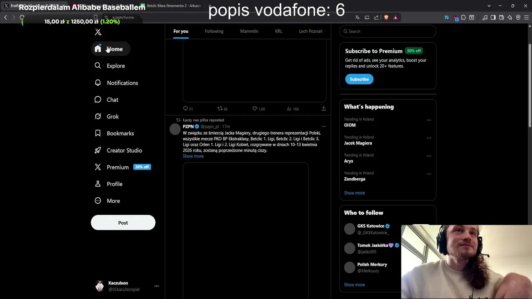
Task: Switch to the Mamm0n tab
Action: (249, 31)
